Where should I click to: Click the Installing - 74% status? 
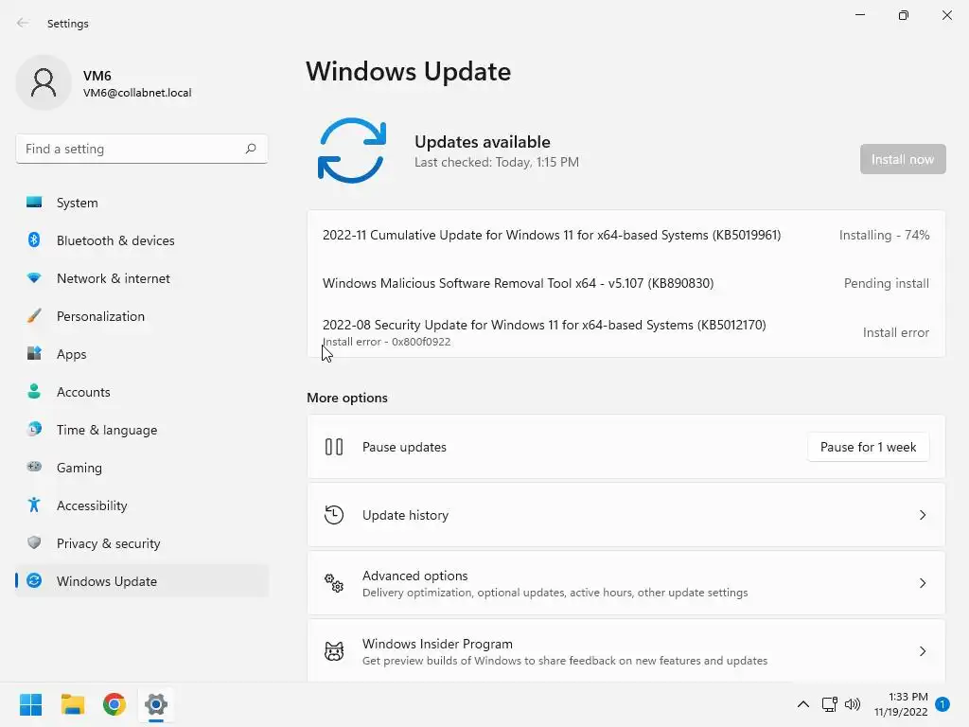coord(884,235)
